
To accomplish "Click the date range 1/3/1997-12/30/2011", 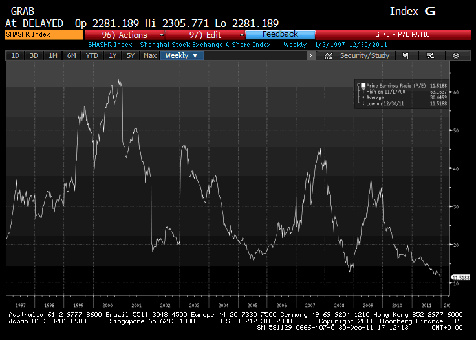I will pos(351,45).
